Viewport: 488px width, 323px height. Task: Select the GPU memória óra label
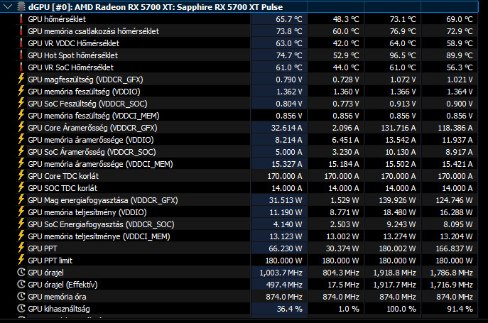(57, 297)
